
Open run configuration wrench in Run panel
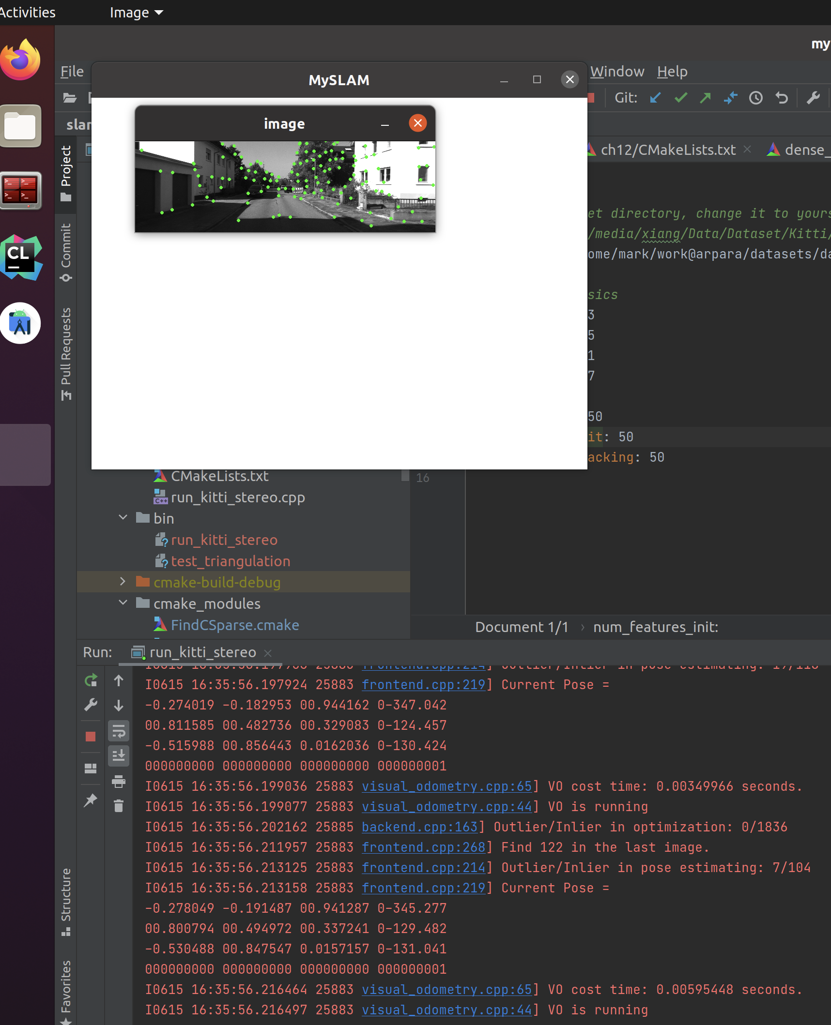tap(91, 705)
